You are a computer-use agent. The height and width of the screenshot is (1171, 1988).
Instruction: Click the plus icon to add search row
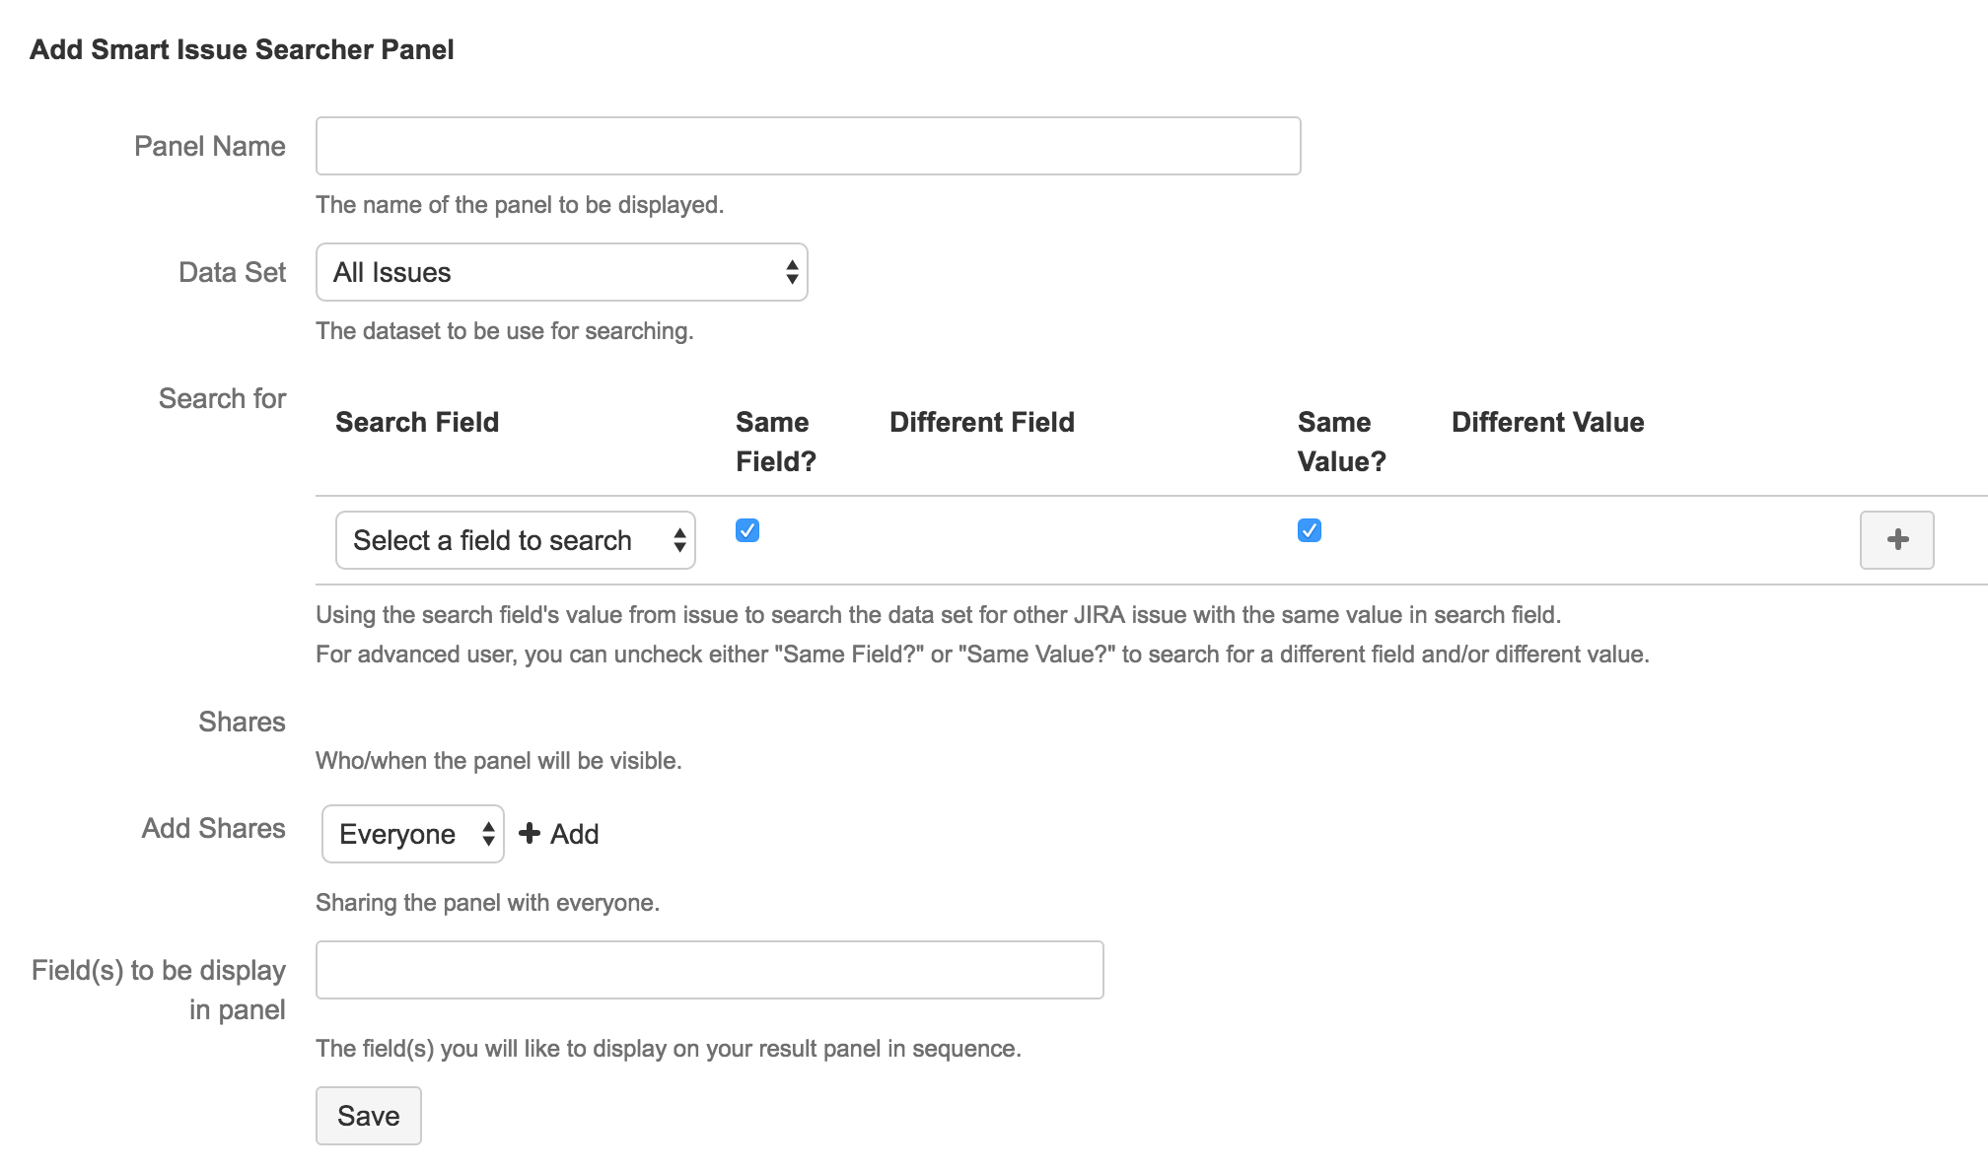[x=1895, y=539]
